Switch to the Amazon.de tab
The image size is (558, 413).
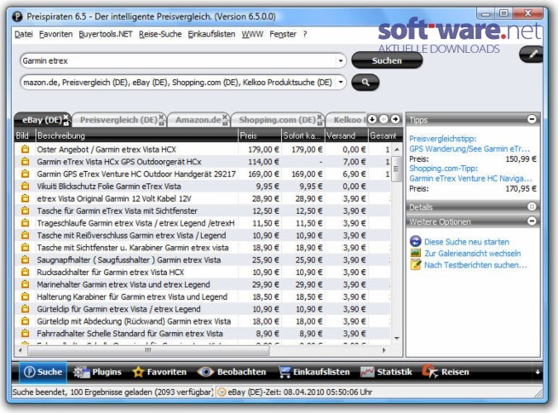198,120
